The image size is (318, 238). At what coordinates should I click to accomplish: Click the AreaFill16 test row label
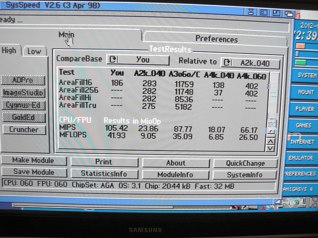(x=76, y=83)
